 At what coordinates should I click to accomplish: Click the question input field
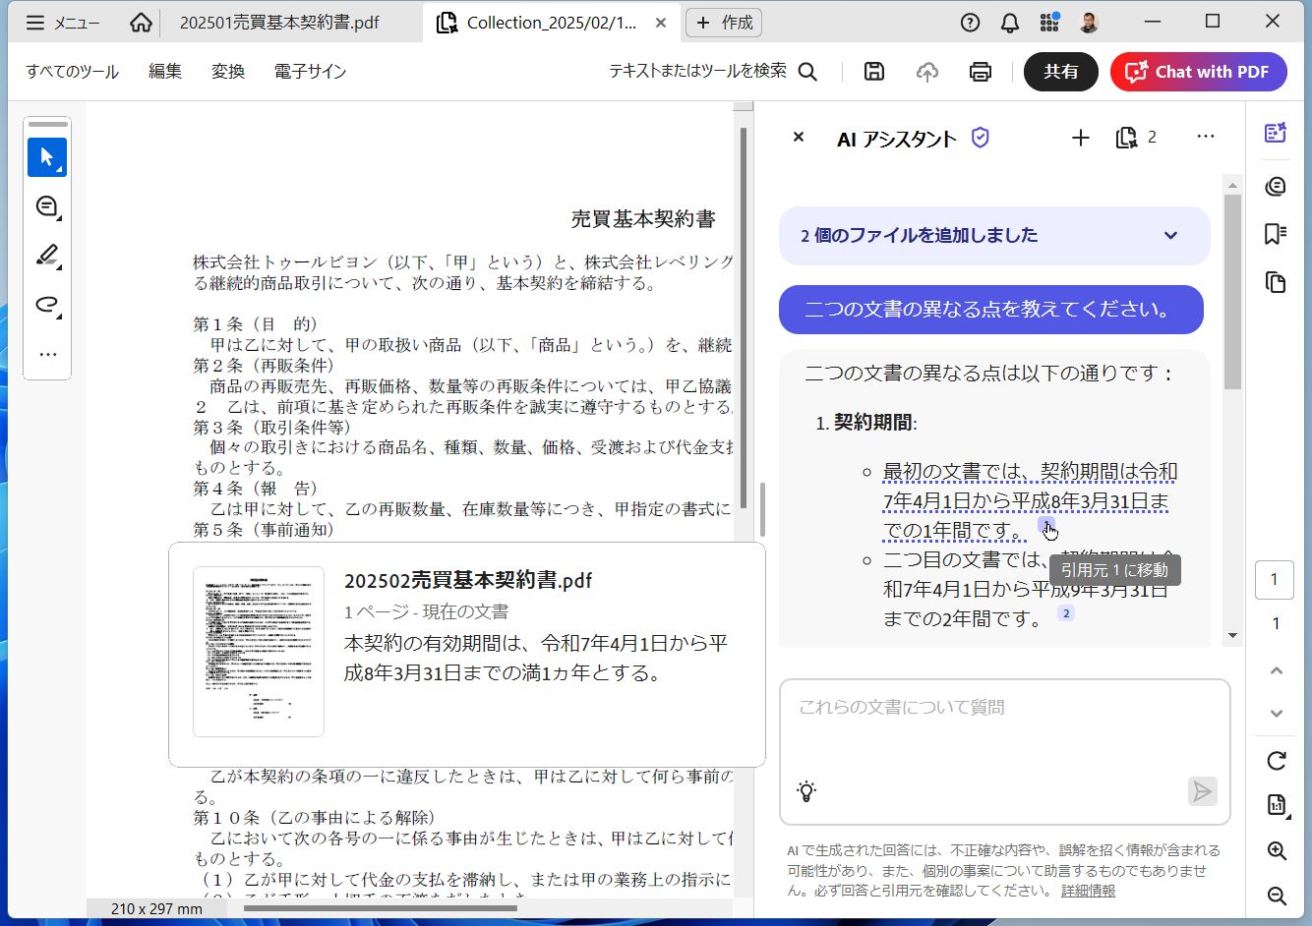click(x=1003, y=732)
